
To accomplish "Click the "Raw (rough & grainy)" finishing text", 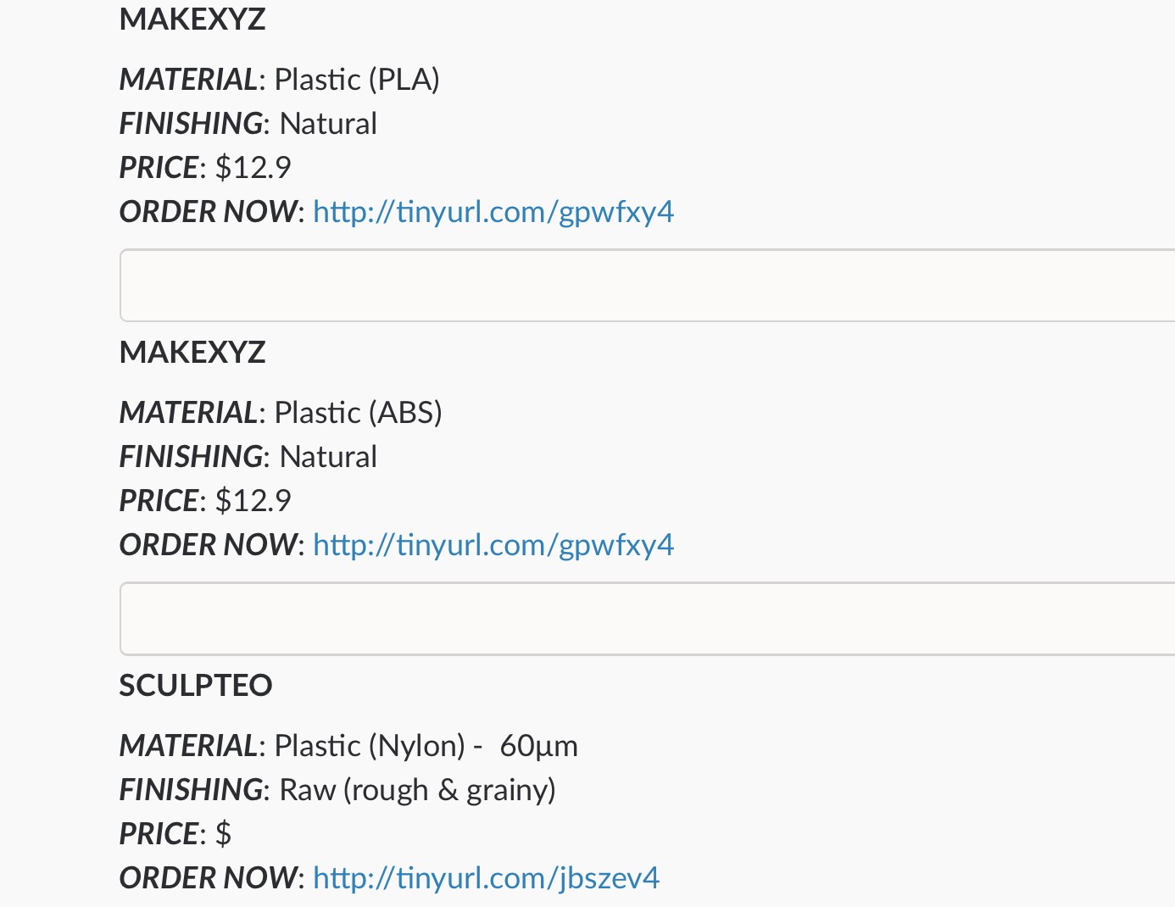I will [x=417, y=790].
